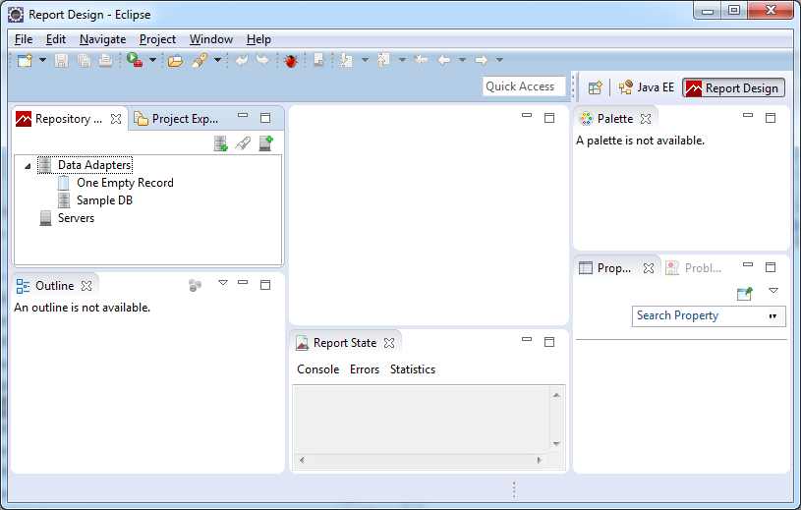Open the Next Annotation dropdown arrow

pyautogui.click(x=365, y=60)
